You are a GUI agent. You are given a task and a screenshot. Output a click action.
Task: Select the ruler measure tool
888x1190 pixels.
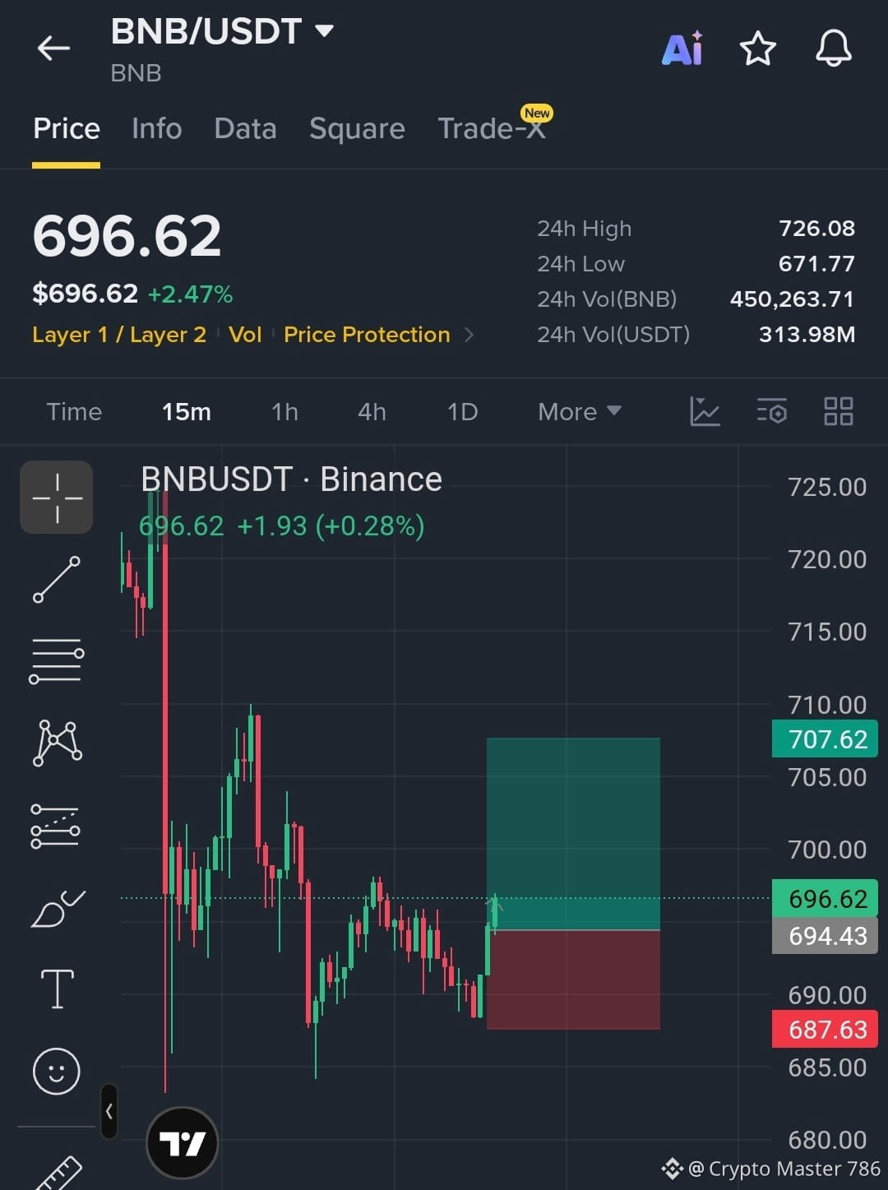[59, 1174]
